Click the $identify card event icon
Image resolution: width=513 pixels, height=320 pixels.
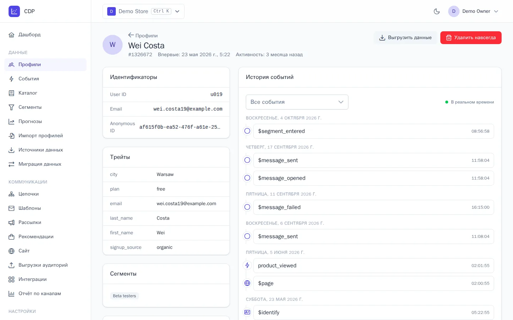[247, 313]
